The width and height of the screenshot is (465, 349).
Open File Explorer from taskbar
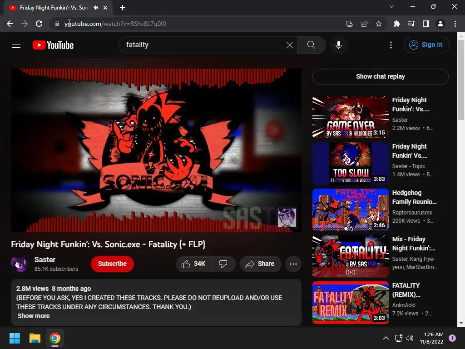[35, 338]
